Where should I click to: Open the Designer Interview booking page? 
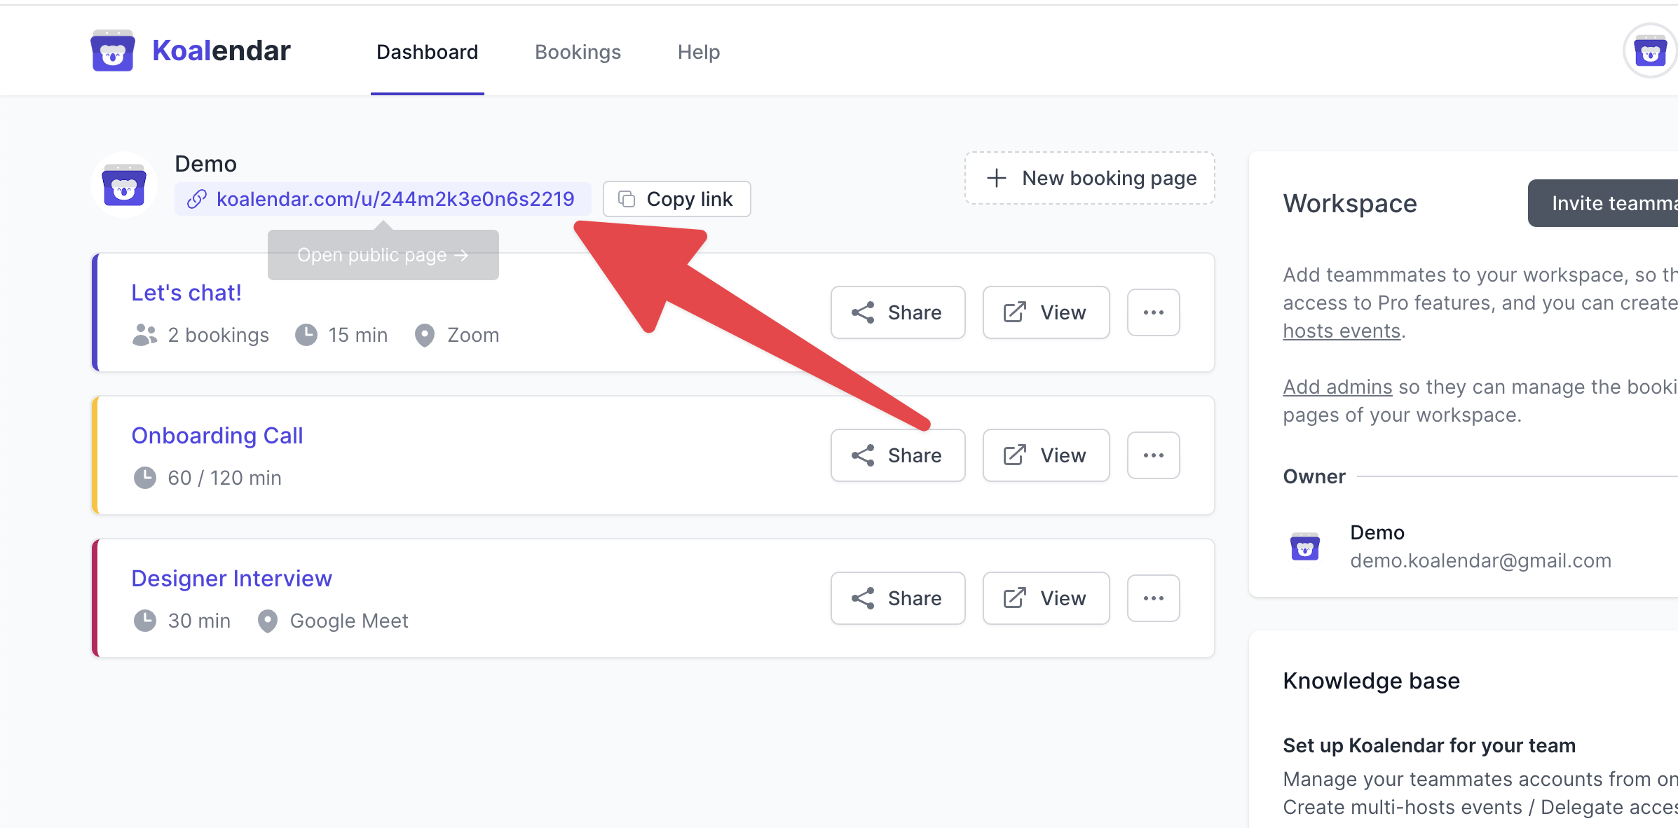(x=232, y=579)
